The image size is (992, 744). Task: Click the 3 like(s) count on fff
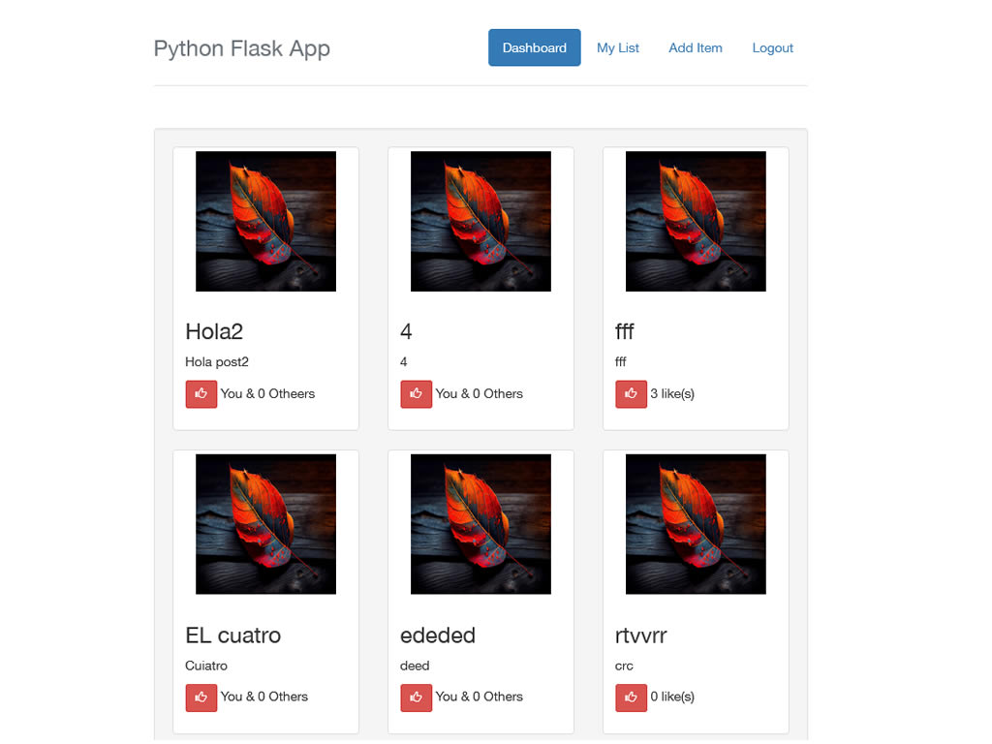[672, 394]
